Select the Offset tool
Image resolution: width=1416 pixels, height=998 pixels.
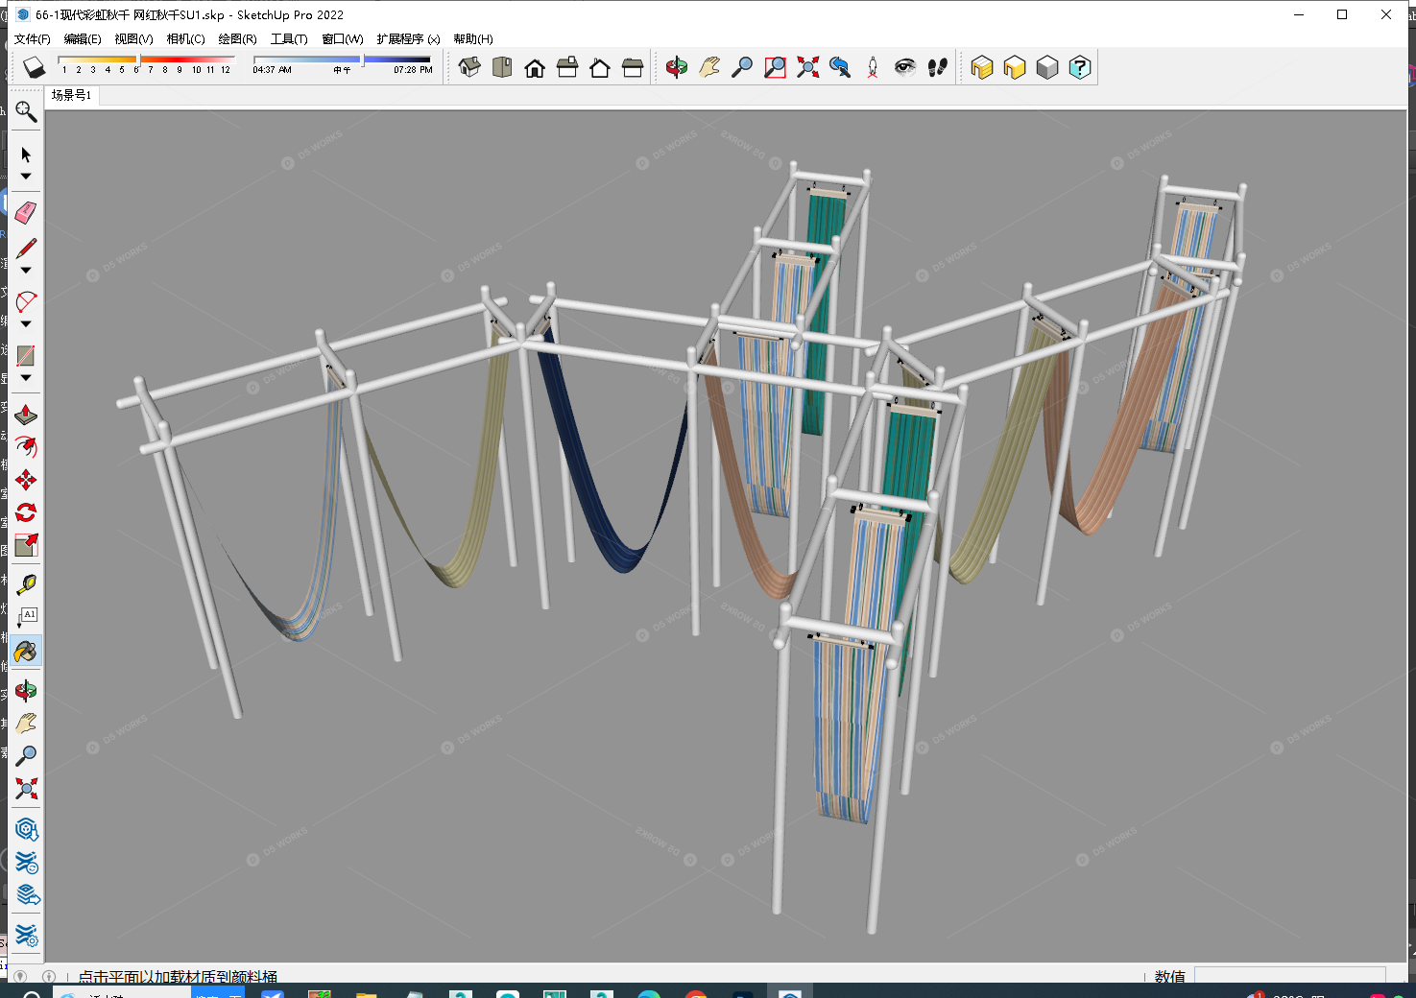(x=26, y=447)
